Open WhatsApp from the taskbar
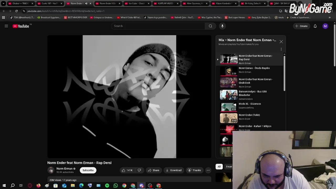 click(116, 186)
